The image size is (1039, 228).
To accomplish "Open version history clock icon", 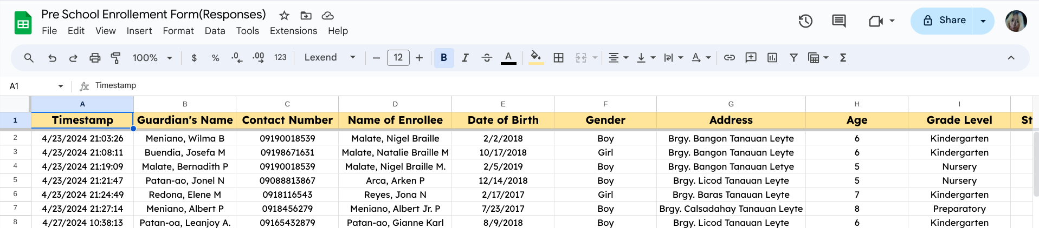I will pyautogui.click(x=805, y=21).
